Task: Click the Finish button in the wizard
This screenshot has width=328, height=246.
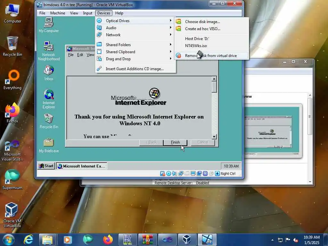Action: click(175, 143)
